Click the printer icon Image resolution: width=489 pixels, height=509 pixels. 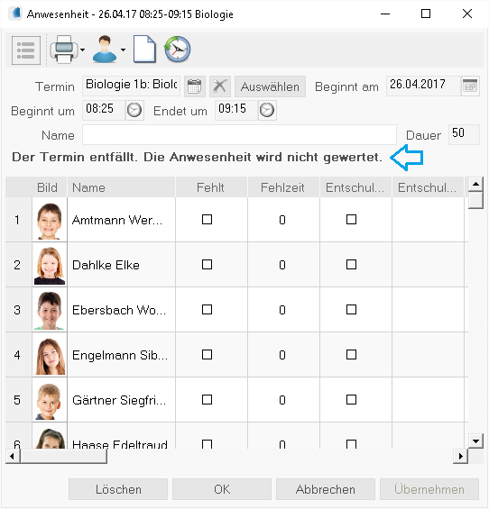coord(64,50)
